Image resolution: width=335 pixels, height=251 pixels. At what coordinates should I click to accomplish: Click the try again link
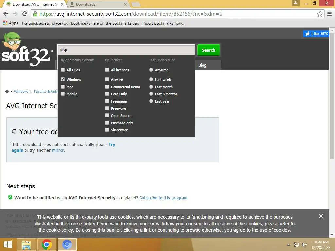pyautogui.click(x=63, y=147)
